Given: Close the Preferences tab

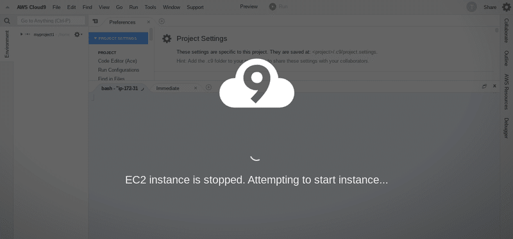Looking at the screenshot, I should point(149,22).
